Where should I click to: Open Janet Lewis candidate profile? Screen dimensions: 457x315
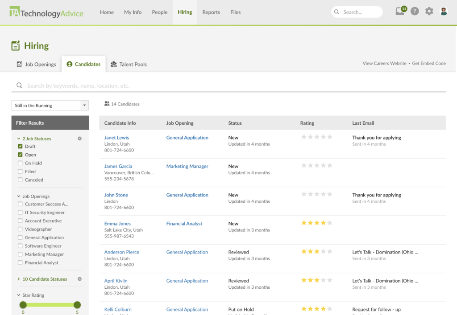pyautogui.click(x=116, y=138)
